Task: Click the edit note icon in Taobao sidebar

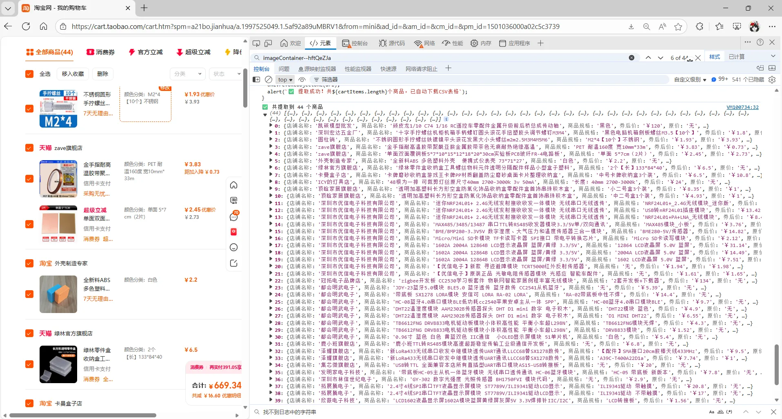Action: [233, 263]
